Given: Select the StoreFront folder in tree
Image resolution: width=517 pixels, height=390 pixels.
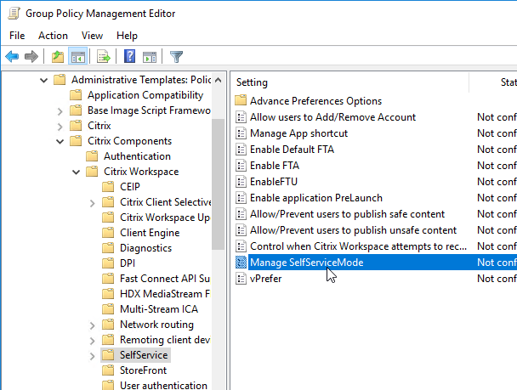Looking at the screenshot, I should [x=143, y=370].
